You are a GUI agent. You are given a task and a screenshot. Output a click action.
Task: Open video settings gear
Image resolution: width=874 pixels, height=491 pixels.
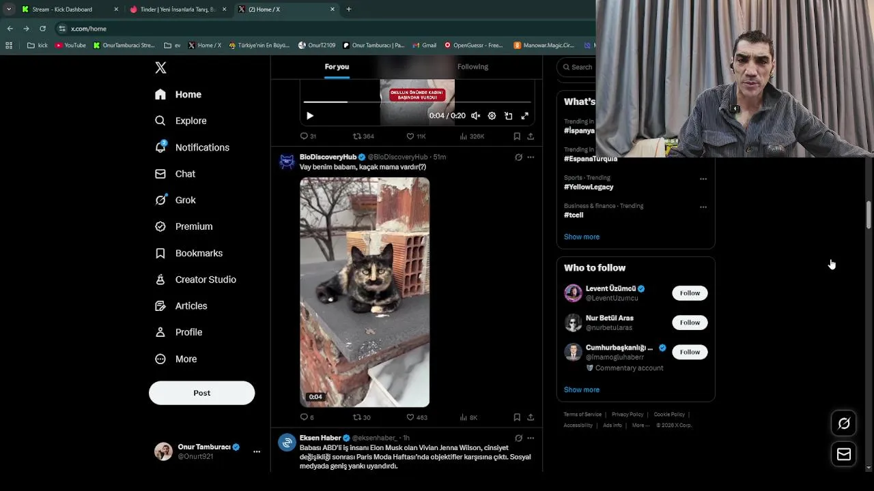(492, 116)
